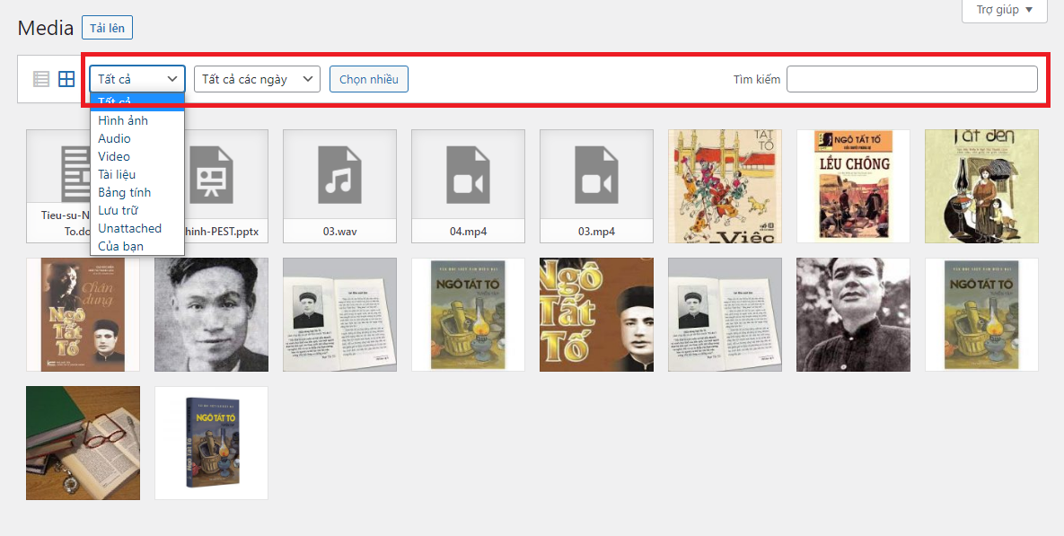Expand the Trợ giúp help panel
The image size is (1064, 536).
[x=1004, y=11]
